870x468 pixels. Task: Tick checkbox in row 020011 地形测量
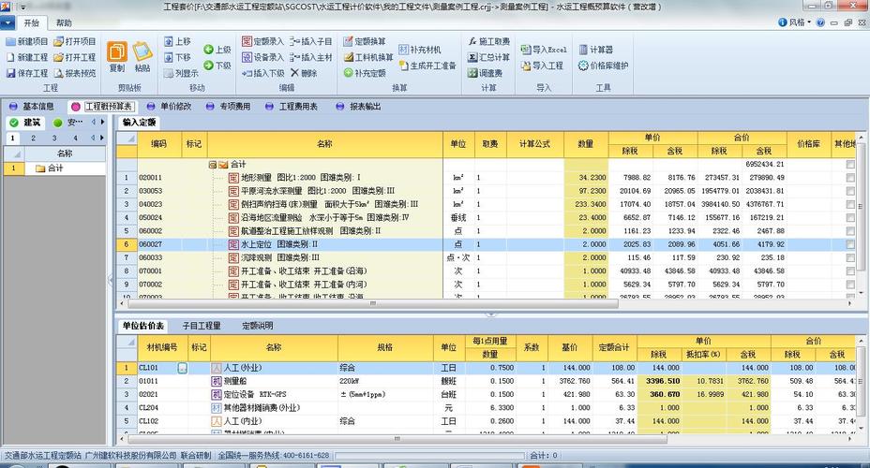click(850, 178)
